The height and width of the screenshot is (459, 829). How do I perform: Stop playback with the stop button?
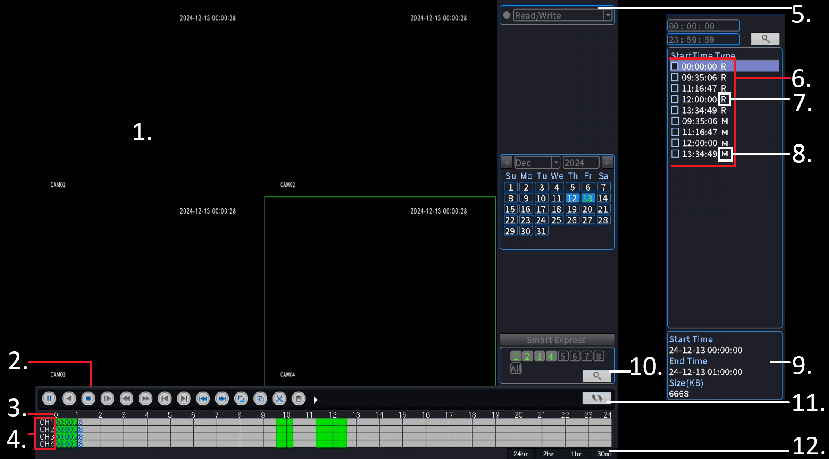(88, 398)
